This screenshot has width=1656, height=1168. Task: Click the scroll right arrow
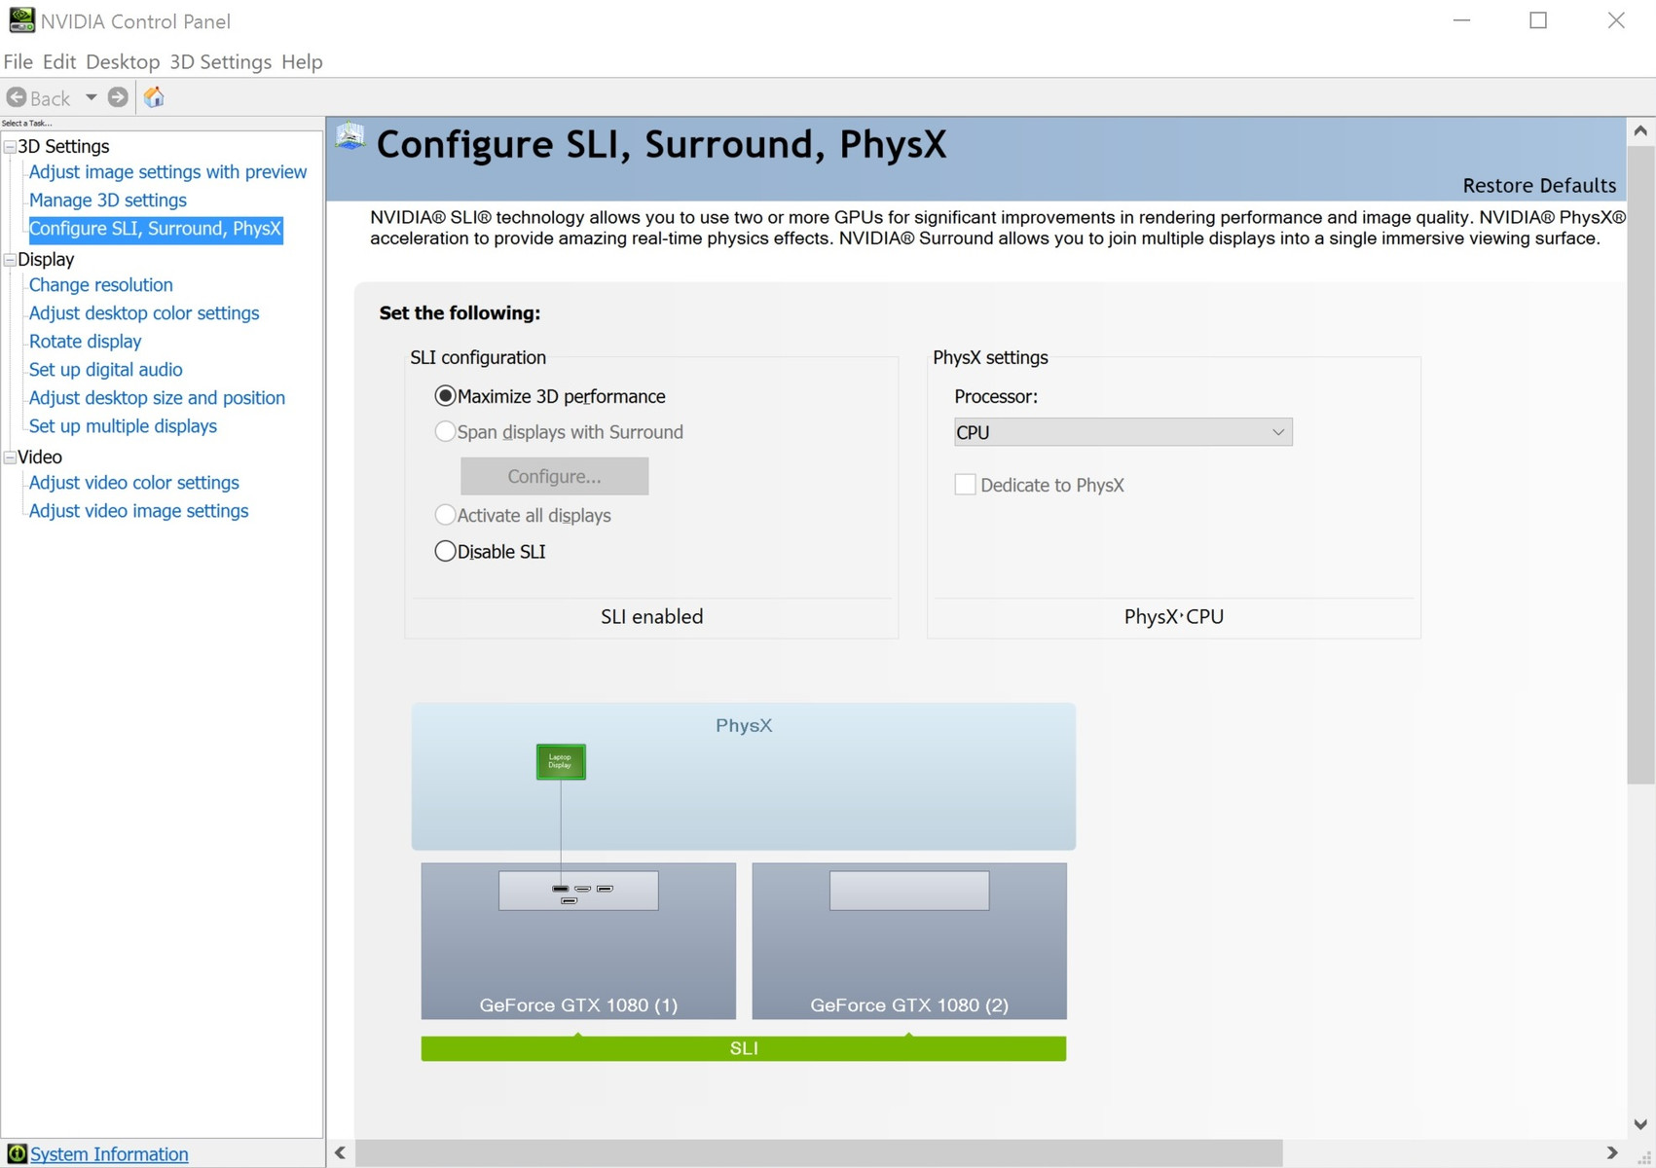click(1612, 1153)
